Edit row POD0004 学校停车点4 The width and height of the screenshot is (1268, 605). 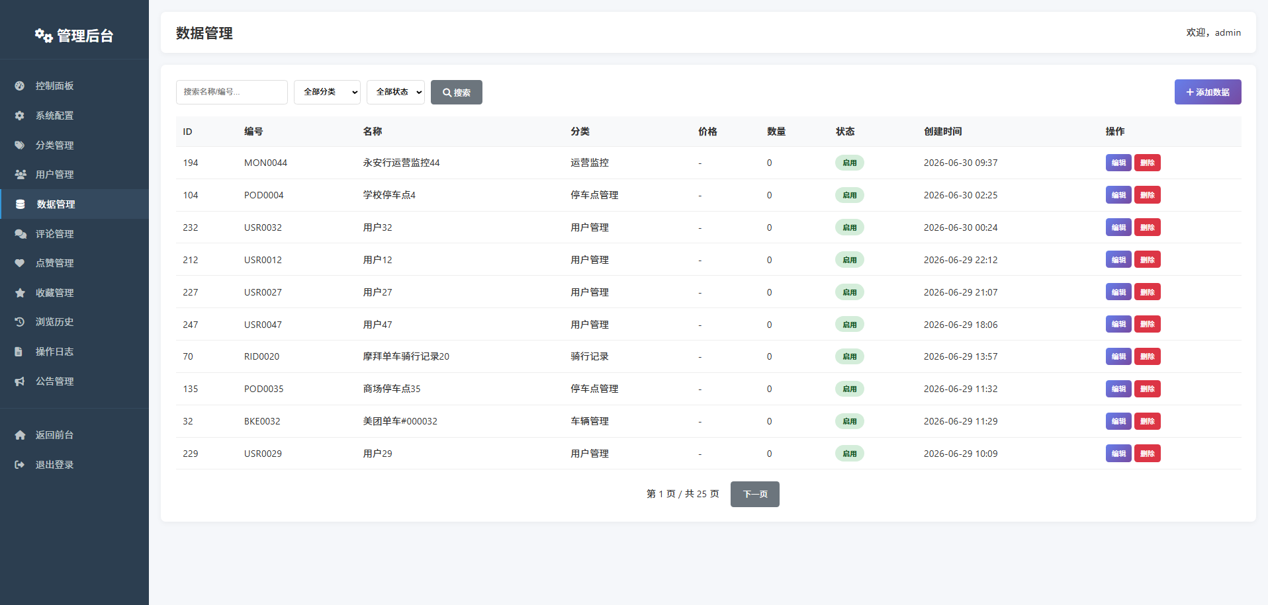(x=1118, y=195)
